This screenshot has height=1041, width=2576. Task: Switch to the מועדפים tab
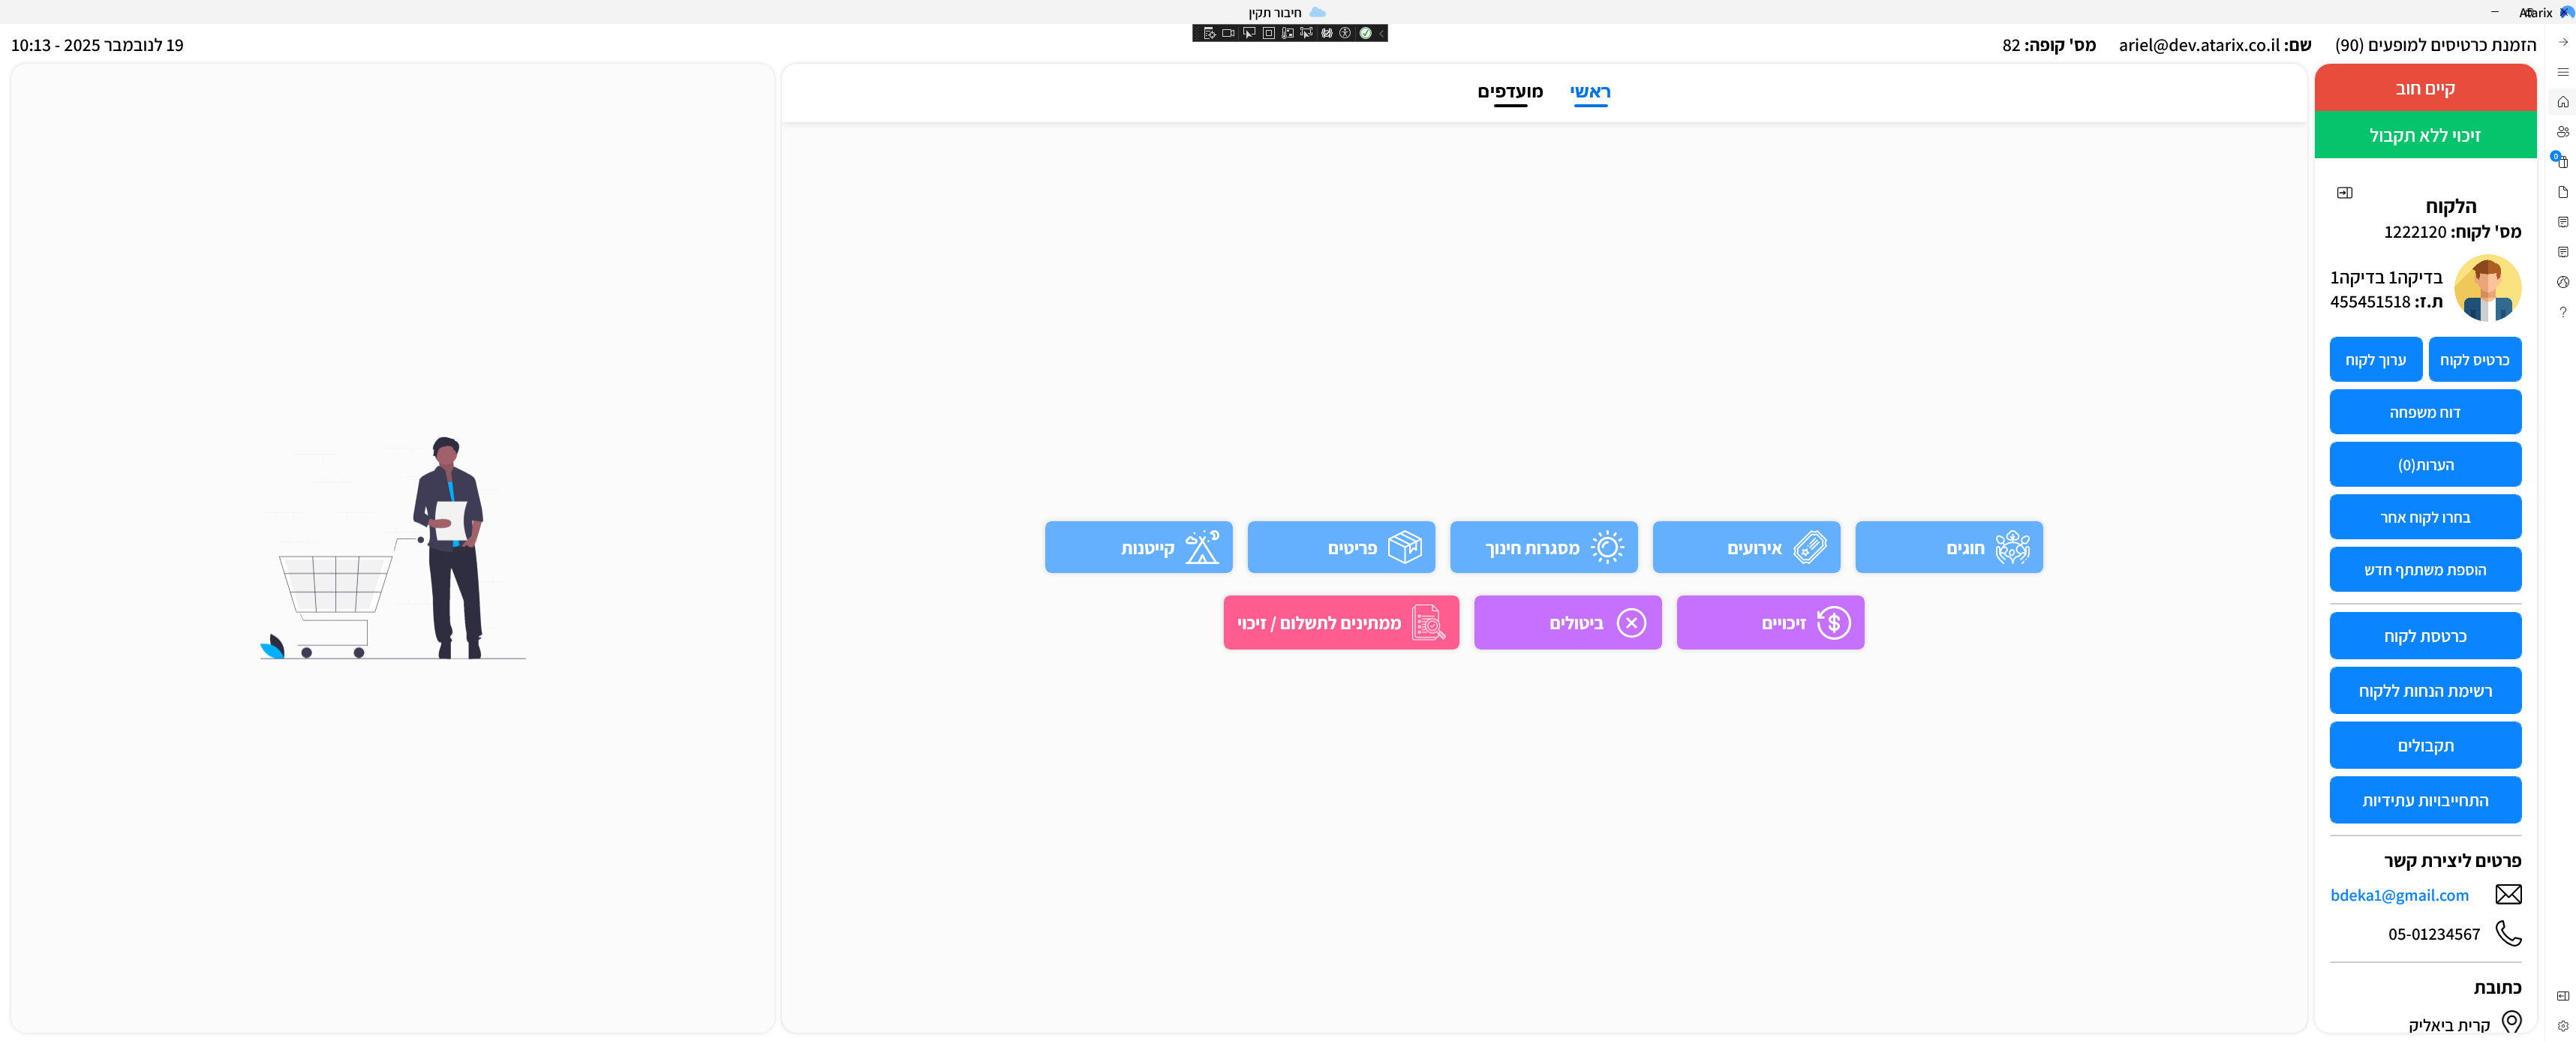[x=1510, y=92]
